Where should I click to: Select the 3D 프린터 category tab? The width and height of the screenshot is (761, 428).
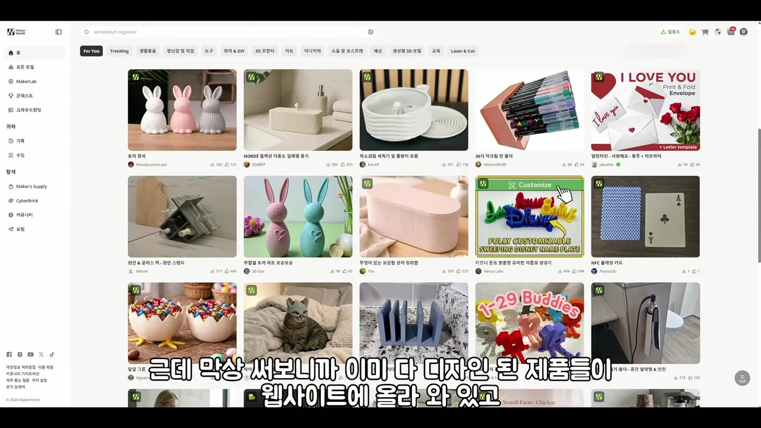[265, 51]
